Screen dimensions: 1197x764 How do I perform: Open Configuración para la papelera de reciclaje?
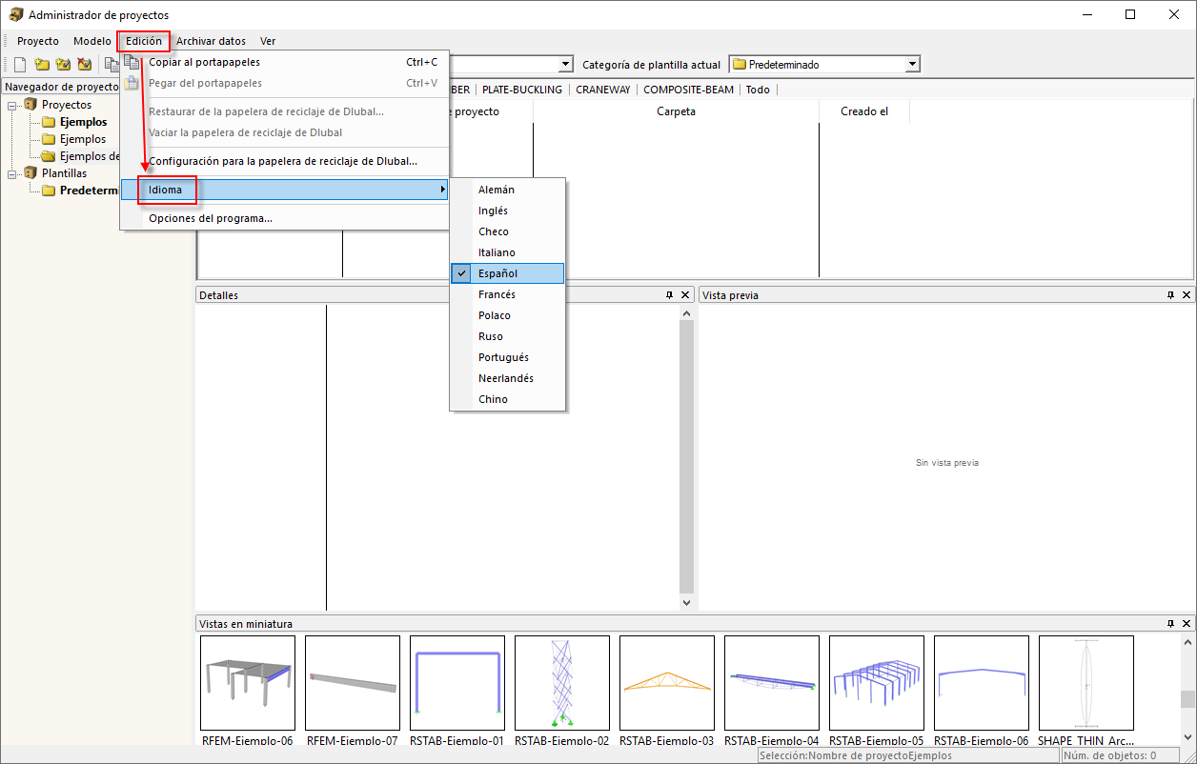tap(284, 161)
